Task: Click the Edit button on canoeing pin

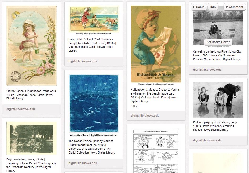Action: 213,7
